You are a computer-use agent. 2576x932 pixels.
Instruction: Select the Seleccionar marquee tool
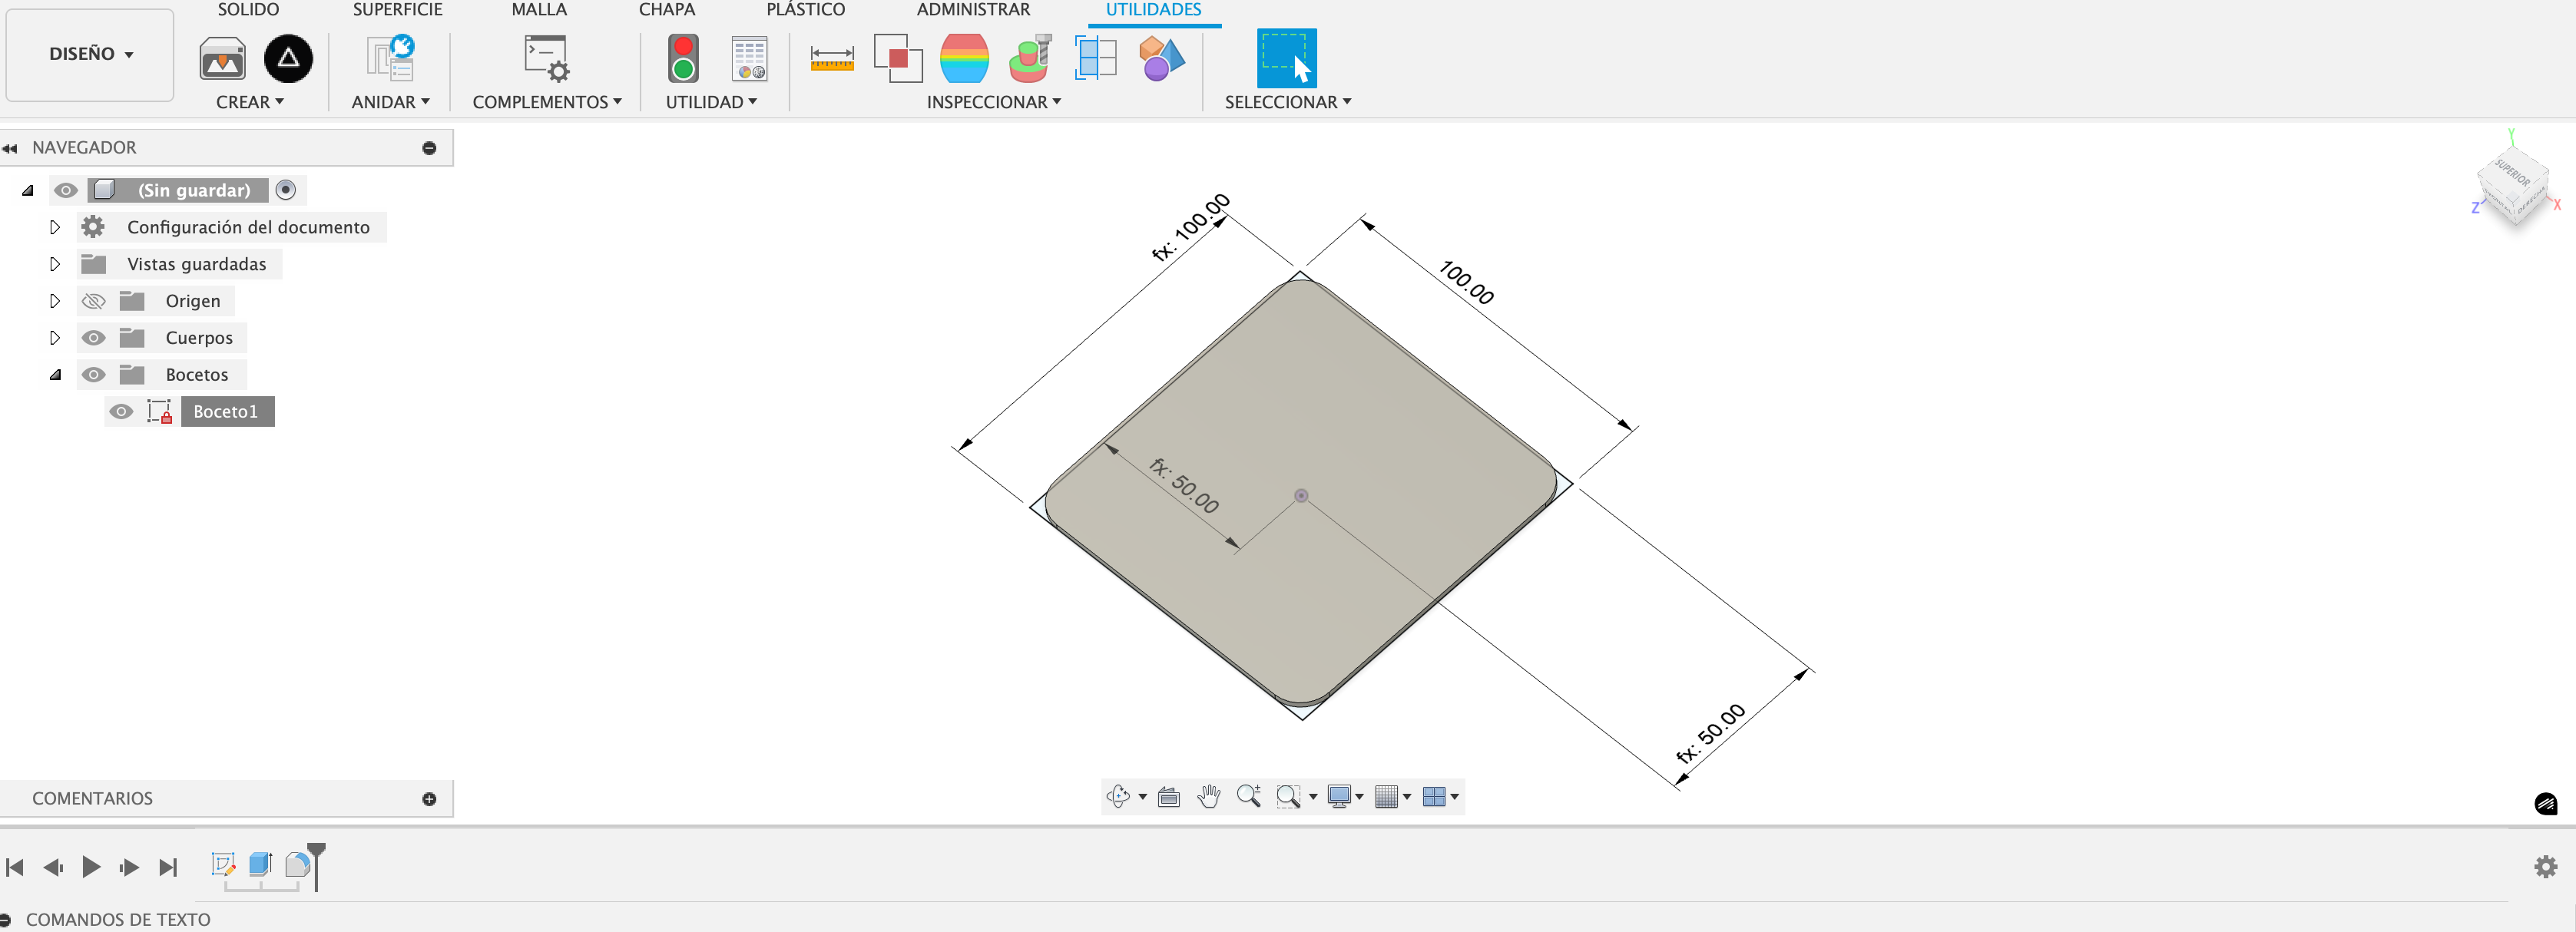click(1287, 60)
